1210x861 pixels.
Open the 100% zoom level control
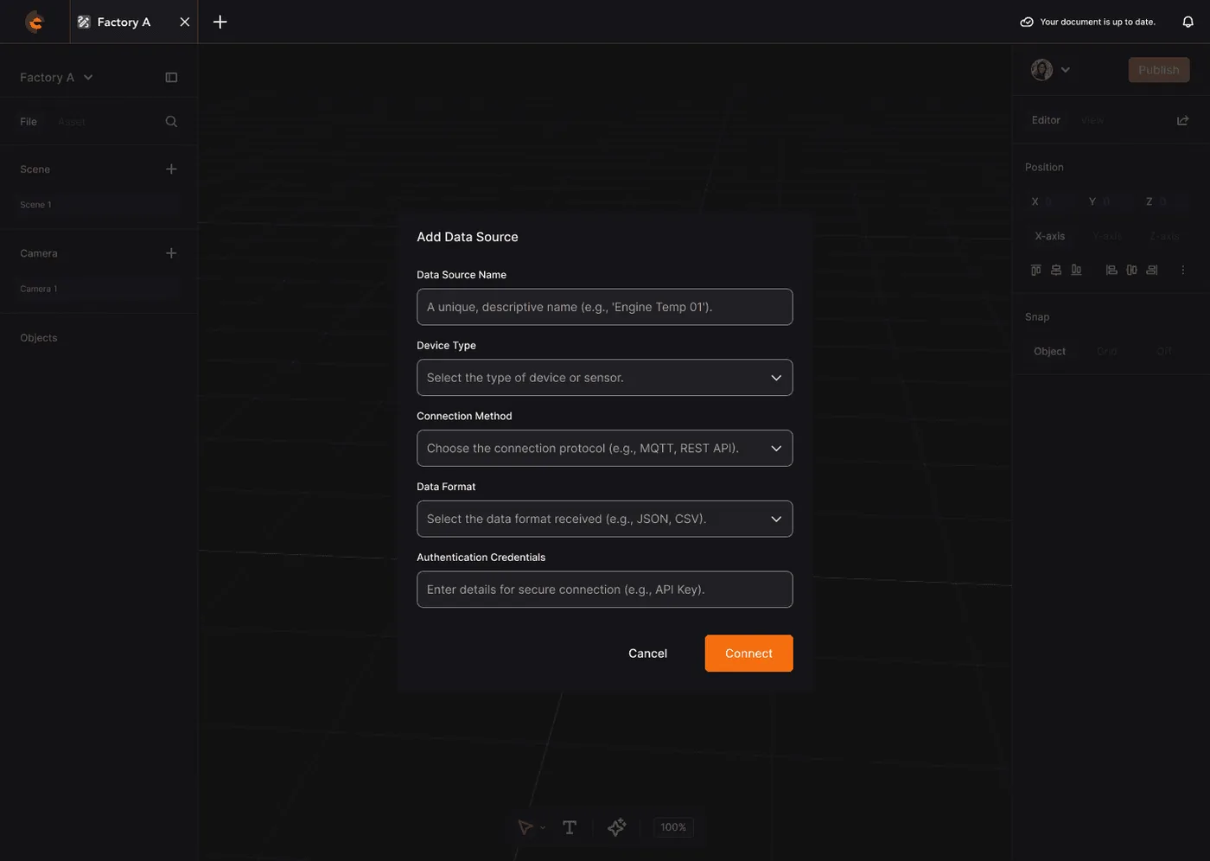(x=673, y=827)
